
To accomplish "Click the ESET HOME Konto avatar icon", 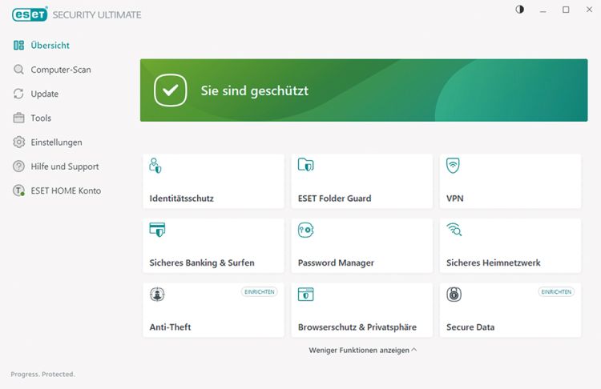I will 18,190.
